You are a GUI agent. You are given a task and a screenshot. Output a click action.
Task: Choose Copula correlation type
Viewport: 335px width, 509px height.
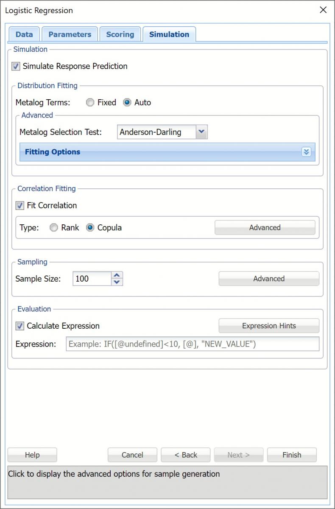pyautogui.click(x=90, y=228)
